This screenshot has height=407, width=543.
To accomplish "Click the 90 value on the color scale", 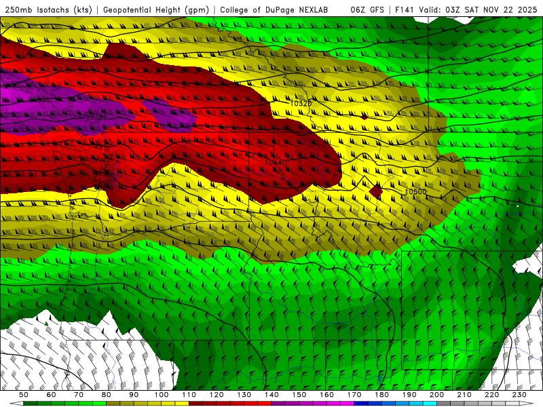I will coord(134,395).
